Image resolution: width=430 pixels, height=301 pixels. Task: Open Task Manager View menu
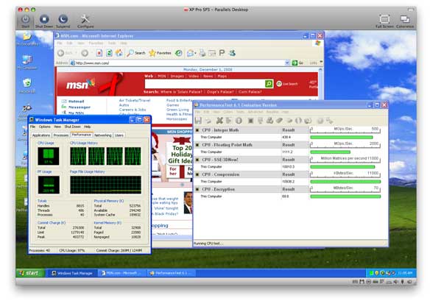[57, 127]
